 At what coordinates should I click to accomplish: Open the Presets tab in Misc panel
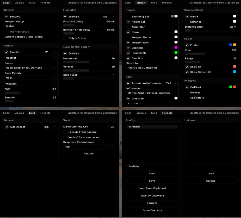pos(45,113)
